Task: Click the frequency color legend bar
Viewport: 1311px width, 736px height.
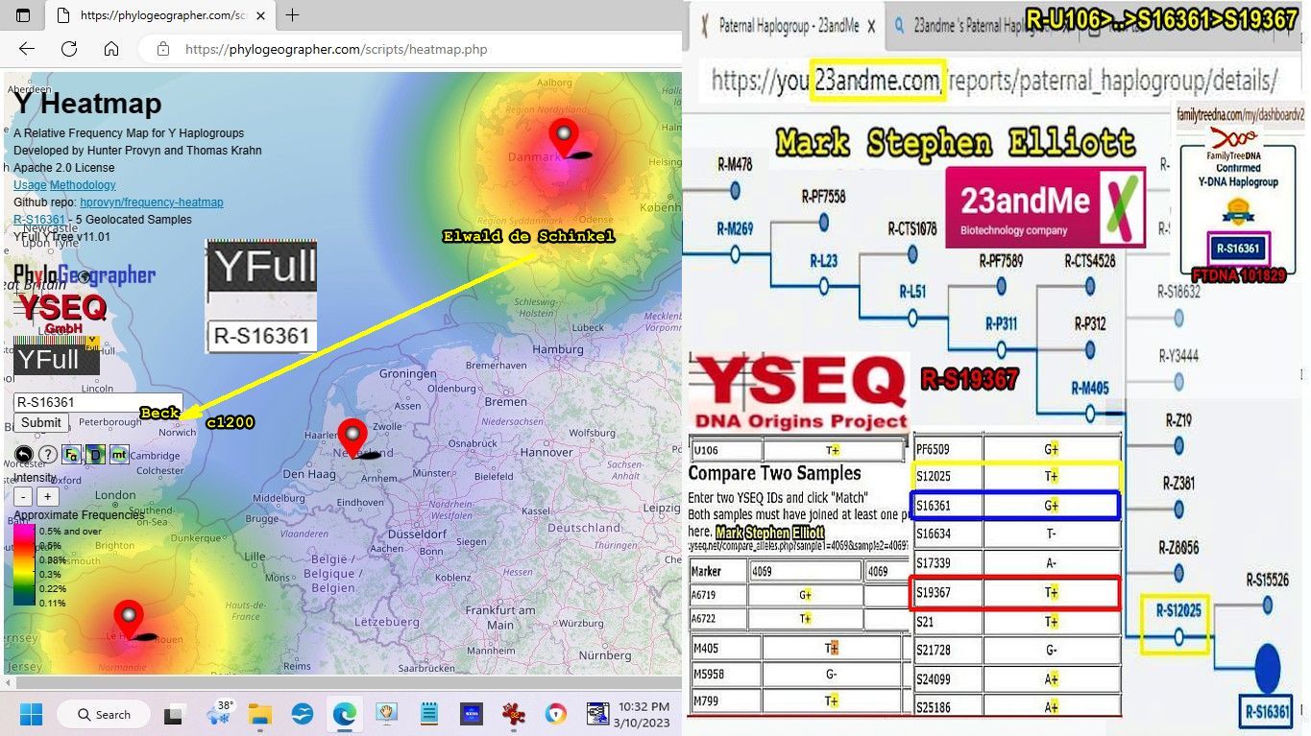Action: 24,566
